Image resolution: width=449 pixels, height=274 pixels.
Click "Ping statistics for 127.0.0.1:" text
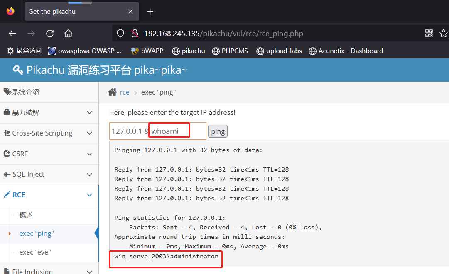tap(169, 218)
